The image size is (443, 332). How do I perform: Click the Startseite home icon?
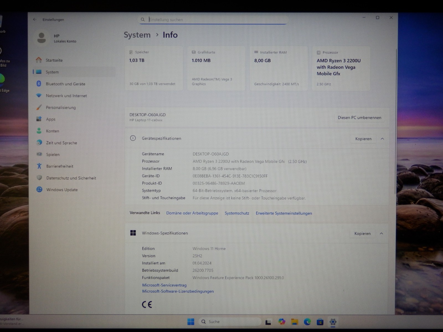coord(39,60)
